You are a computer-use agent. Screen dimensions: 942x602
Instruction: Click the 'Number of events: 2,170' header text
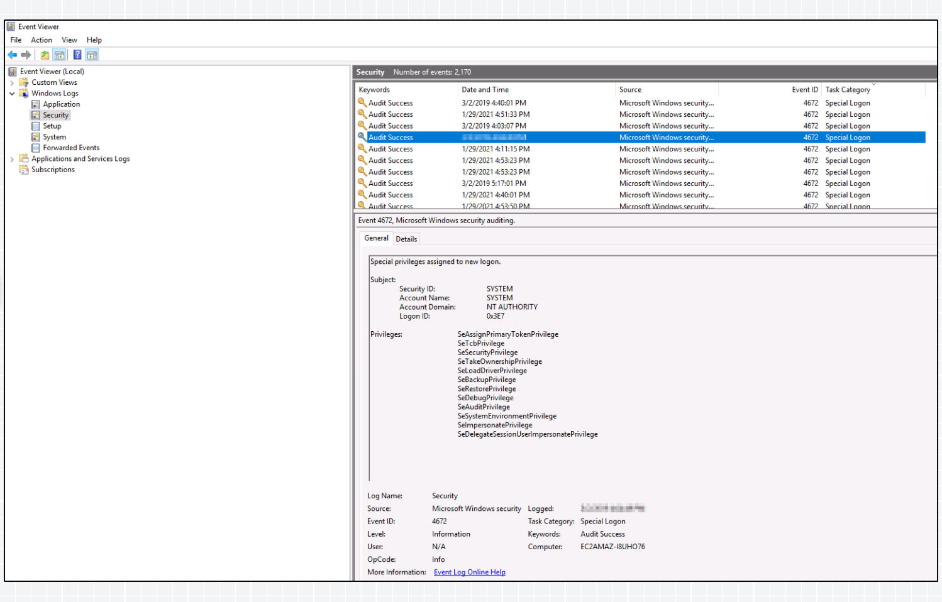432,72
